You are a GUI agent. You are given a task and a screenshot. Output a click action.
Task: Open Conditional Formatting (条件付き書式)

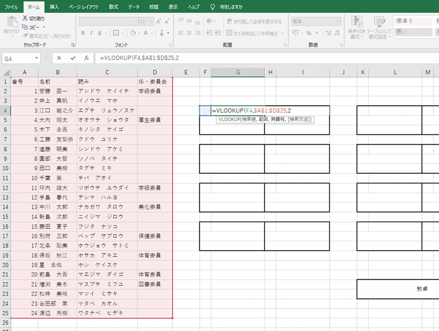click(357, 27)
